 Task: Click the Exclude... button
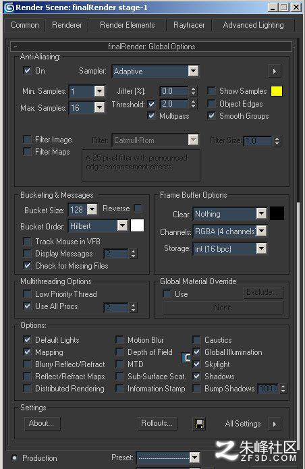[x=263, y=292]
